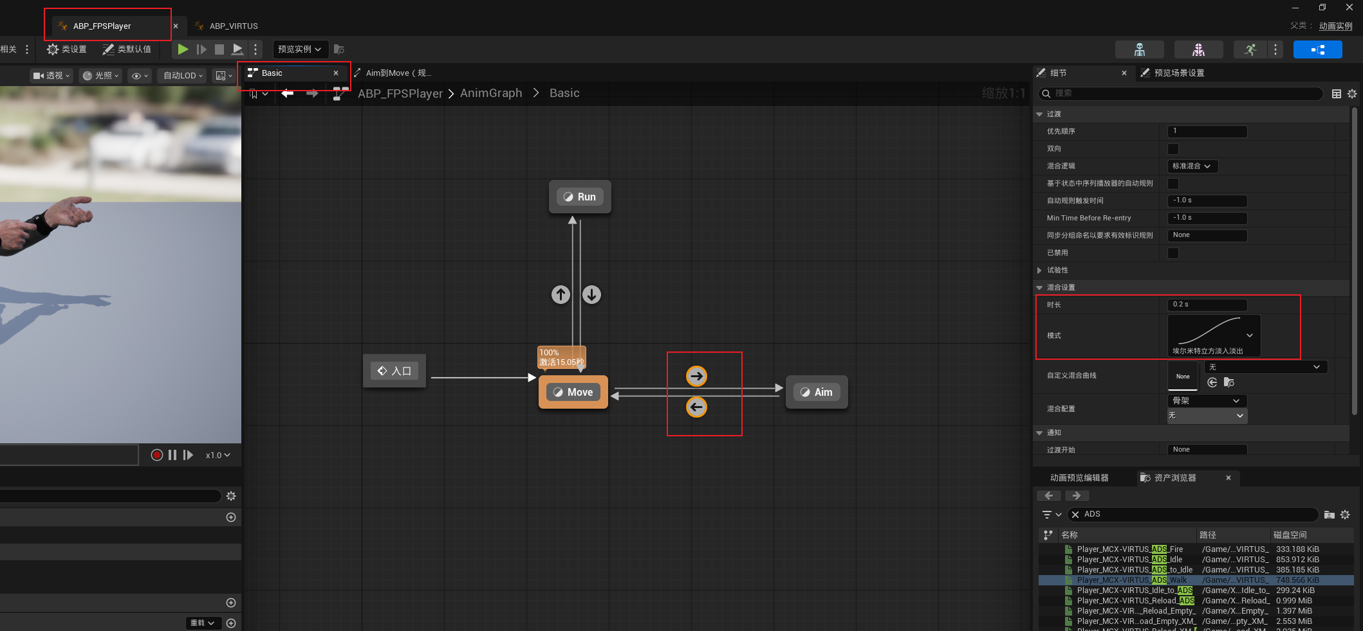Click the asset browser history back arrow
Viewport: 1363px width, 631px height.
tap(1049, 495)
